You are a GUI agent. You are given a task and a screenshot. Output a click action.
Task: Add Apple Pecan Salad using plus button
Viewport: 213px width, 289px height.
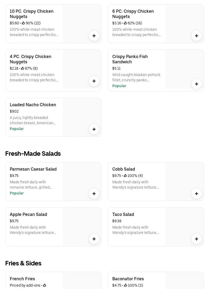pos(94,239)
